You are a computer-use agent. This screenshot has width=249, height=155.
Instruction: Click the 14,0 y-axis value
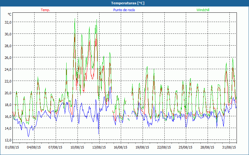coord(8,128)
